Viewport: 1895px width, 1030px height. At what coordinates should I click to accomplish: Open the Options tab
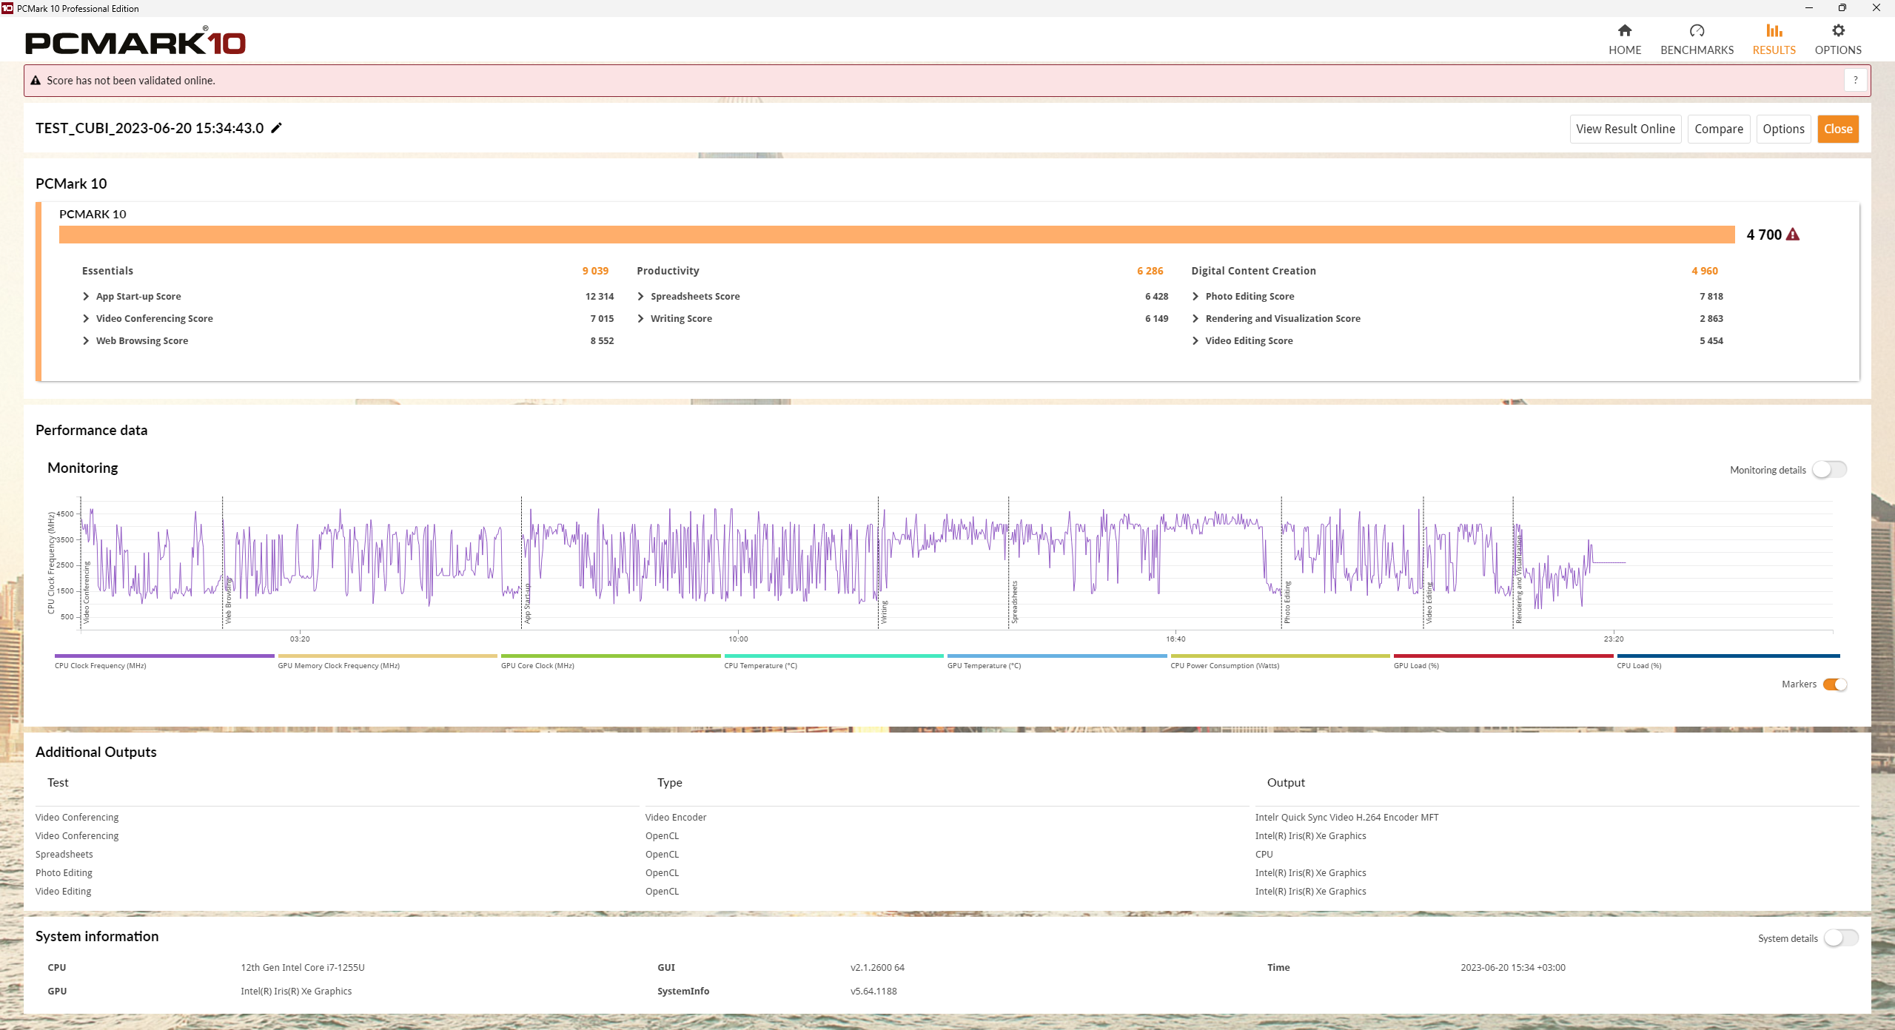coord(1838,39)
